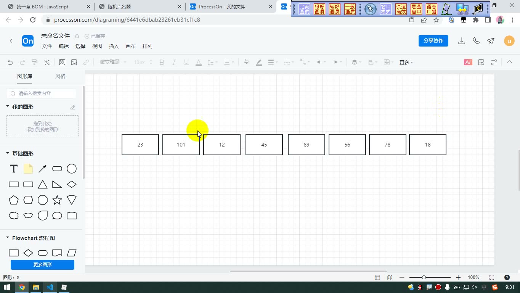The width and height of the screenshot is (520, 293).
Task: Star the file as favorite
Action: [x=77, y=36]
